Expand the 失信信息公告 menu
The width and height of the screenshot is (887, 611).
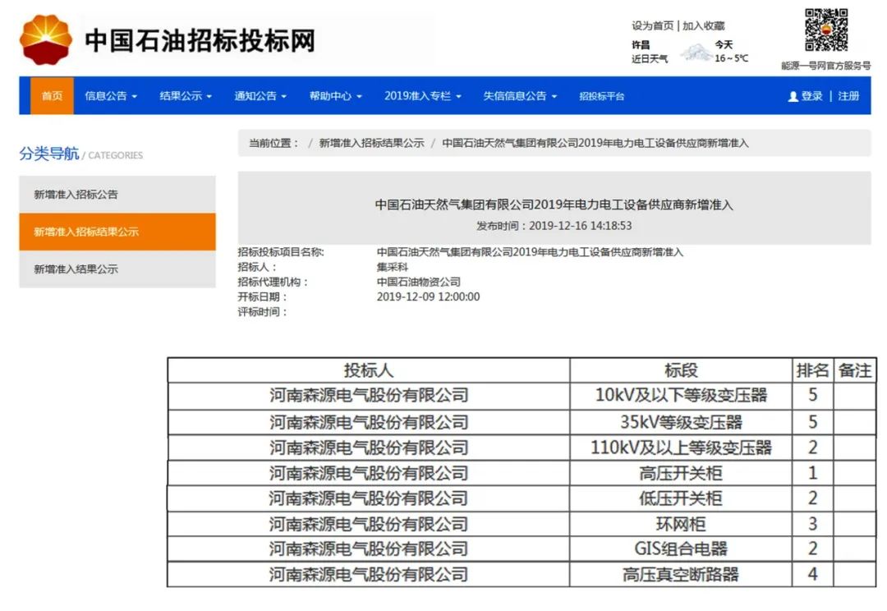pyautogui.click(x=520, y=96)
